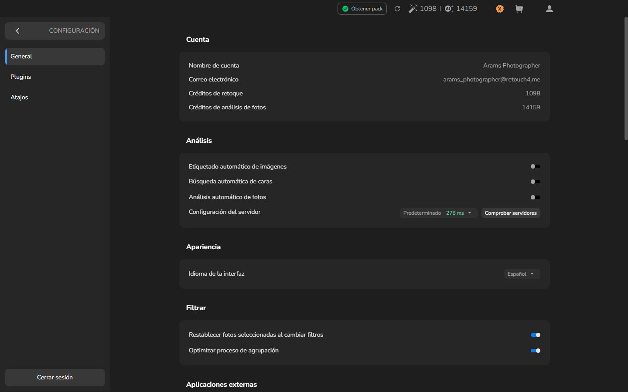Click the magic wand retouch credits icon
628x392 pixels.
coord(413,9)
